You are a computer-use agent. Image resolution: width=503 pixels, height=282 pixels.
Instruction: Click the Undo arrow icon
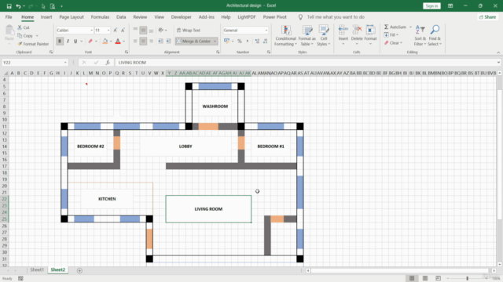pos(18,6)
